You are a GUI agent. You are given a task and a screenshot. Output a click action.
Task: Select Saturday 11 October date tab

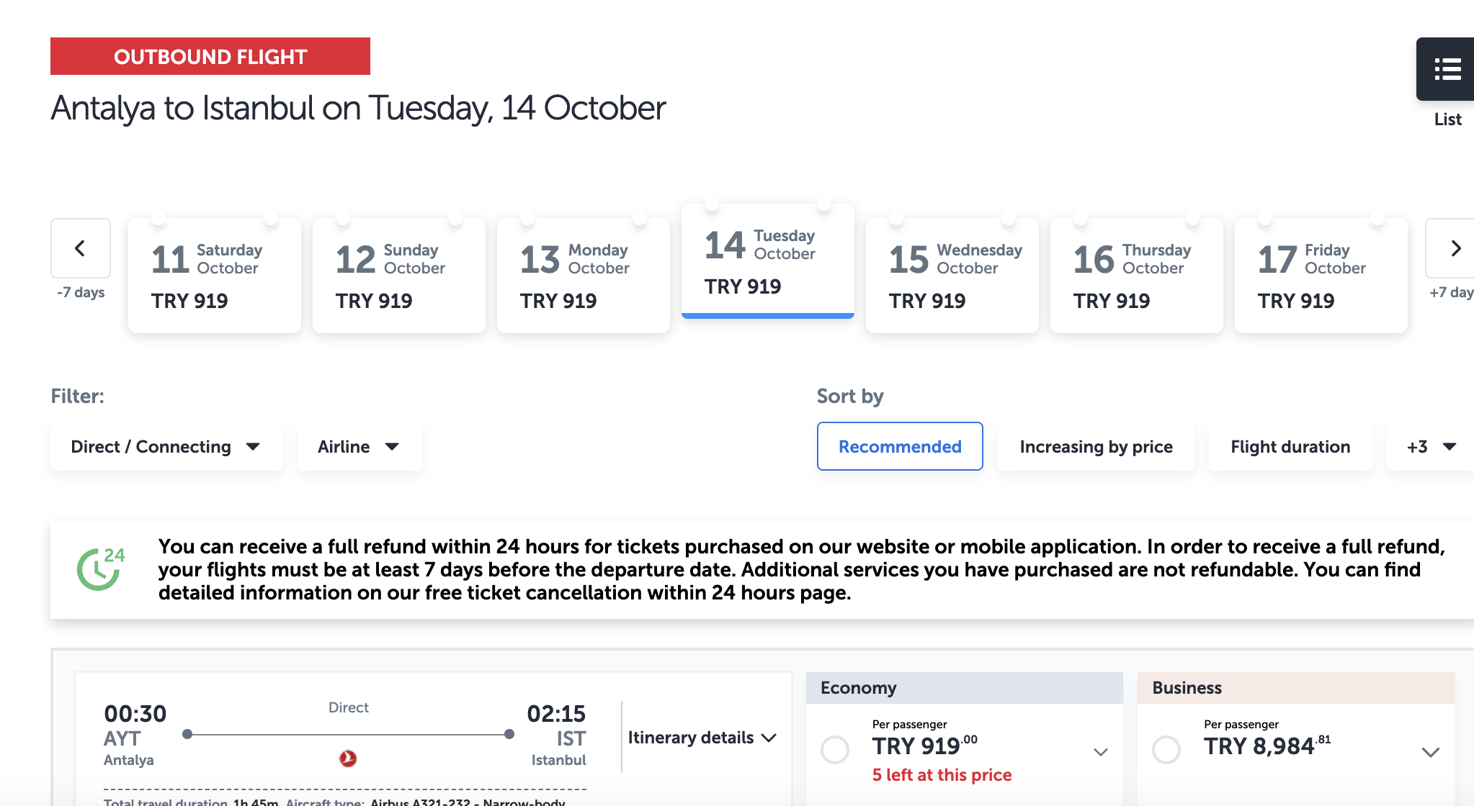click(x=215, y=276)
